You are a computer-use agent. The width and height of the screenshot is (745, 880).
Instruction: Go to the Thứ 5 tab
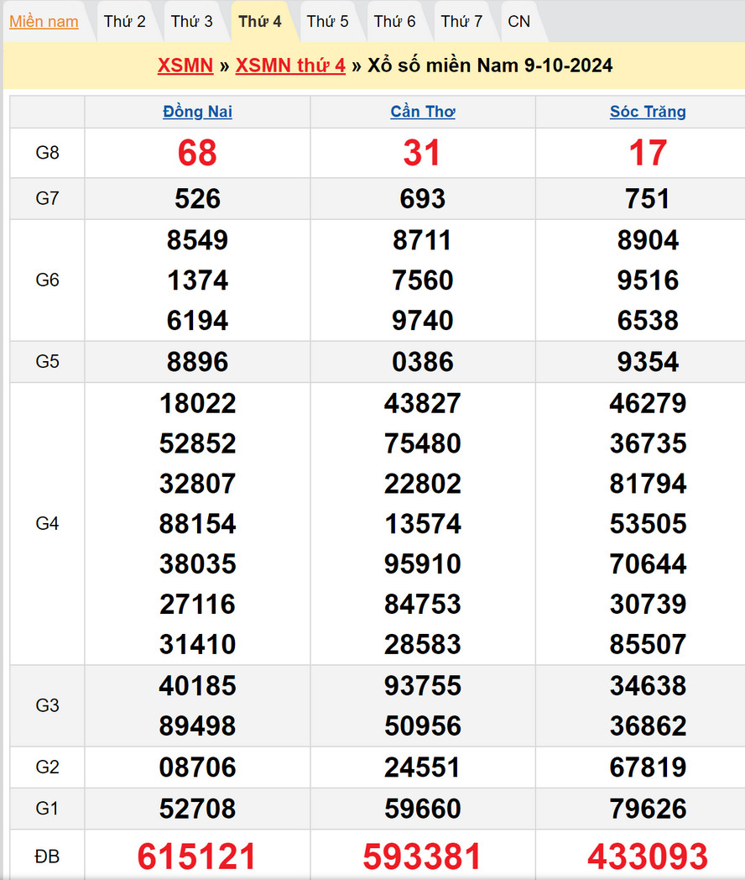[327, 22]
